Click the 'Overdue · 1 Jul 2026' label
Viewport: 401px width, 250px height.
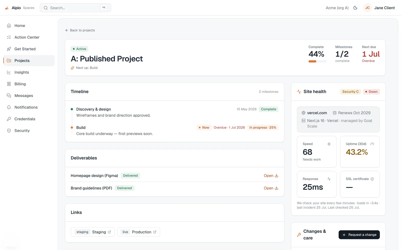(x=229, y=127)
